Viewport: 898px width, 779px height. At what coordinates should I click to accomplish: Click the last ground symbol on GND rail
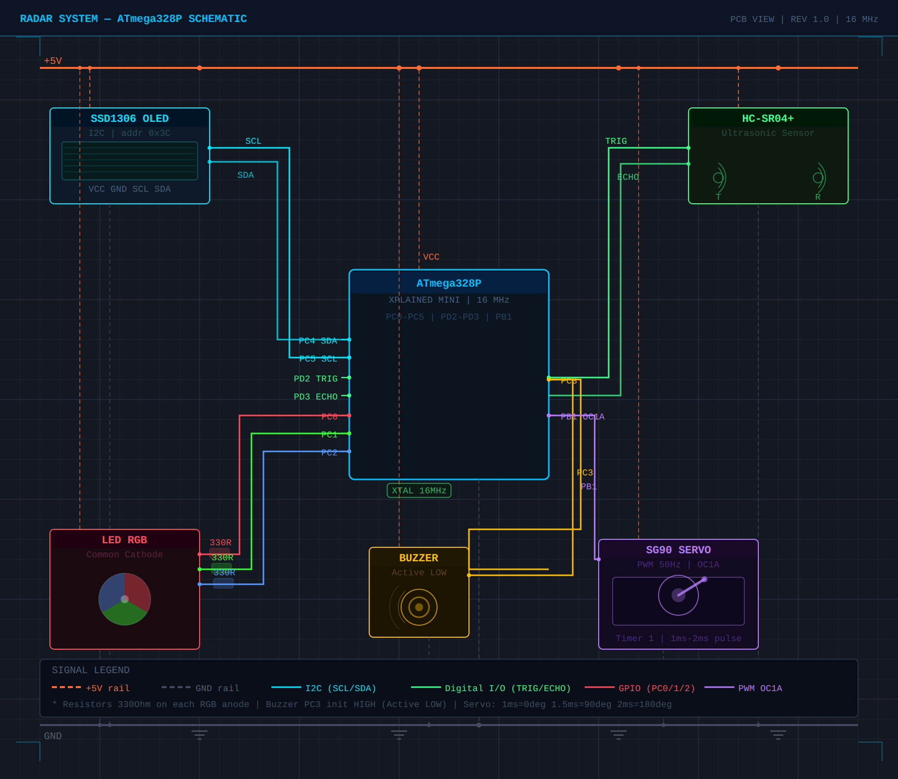(x=778, y=734)
